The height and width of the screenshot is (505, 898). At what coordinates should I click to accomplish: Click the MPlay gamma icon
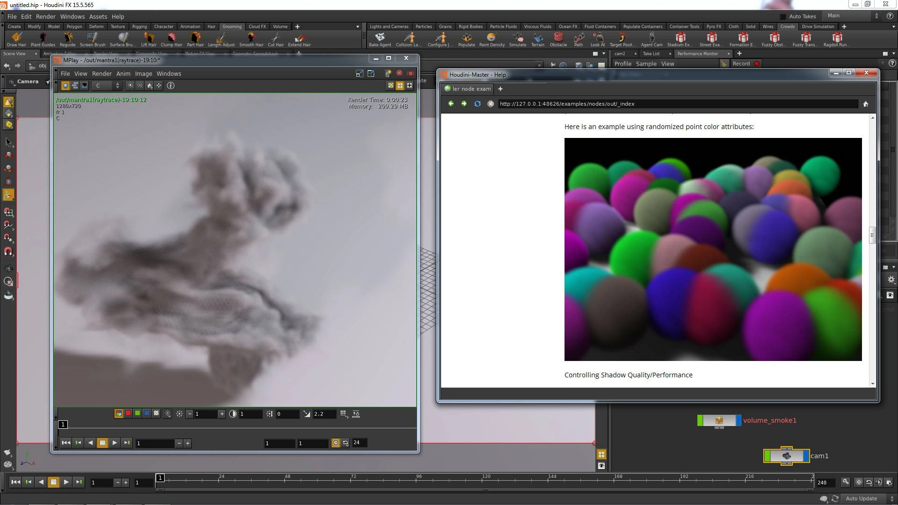pos(306,414)
